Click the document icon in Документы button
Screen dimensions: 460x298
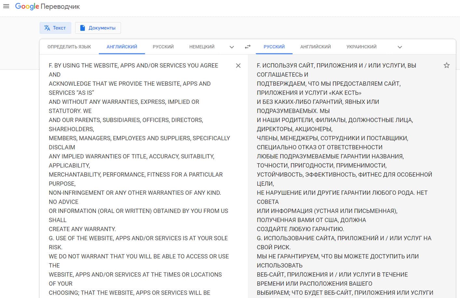tap(83, 28)
